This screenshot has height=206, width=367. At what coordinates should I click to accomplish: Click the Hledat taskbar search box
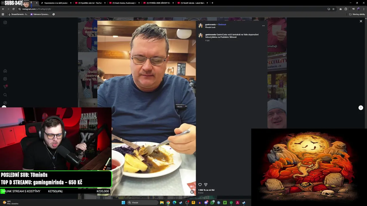click(142, 203)
